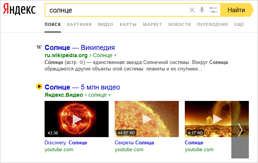The width and height of the screenshot is (258, 163).
Task: Click the Yandex logo
Action: pos(19,10)
